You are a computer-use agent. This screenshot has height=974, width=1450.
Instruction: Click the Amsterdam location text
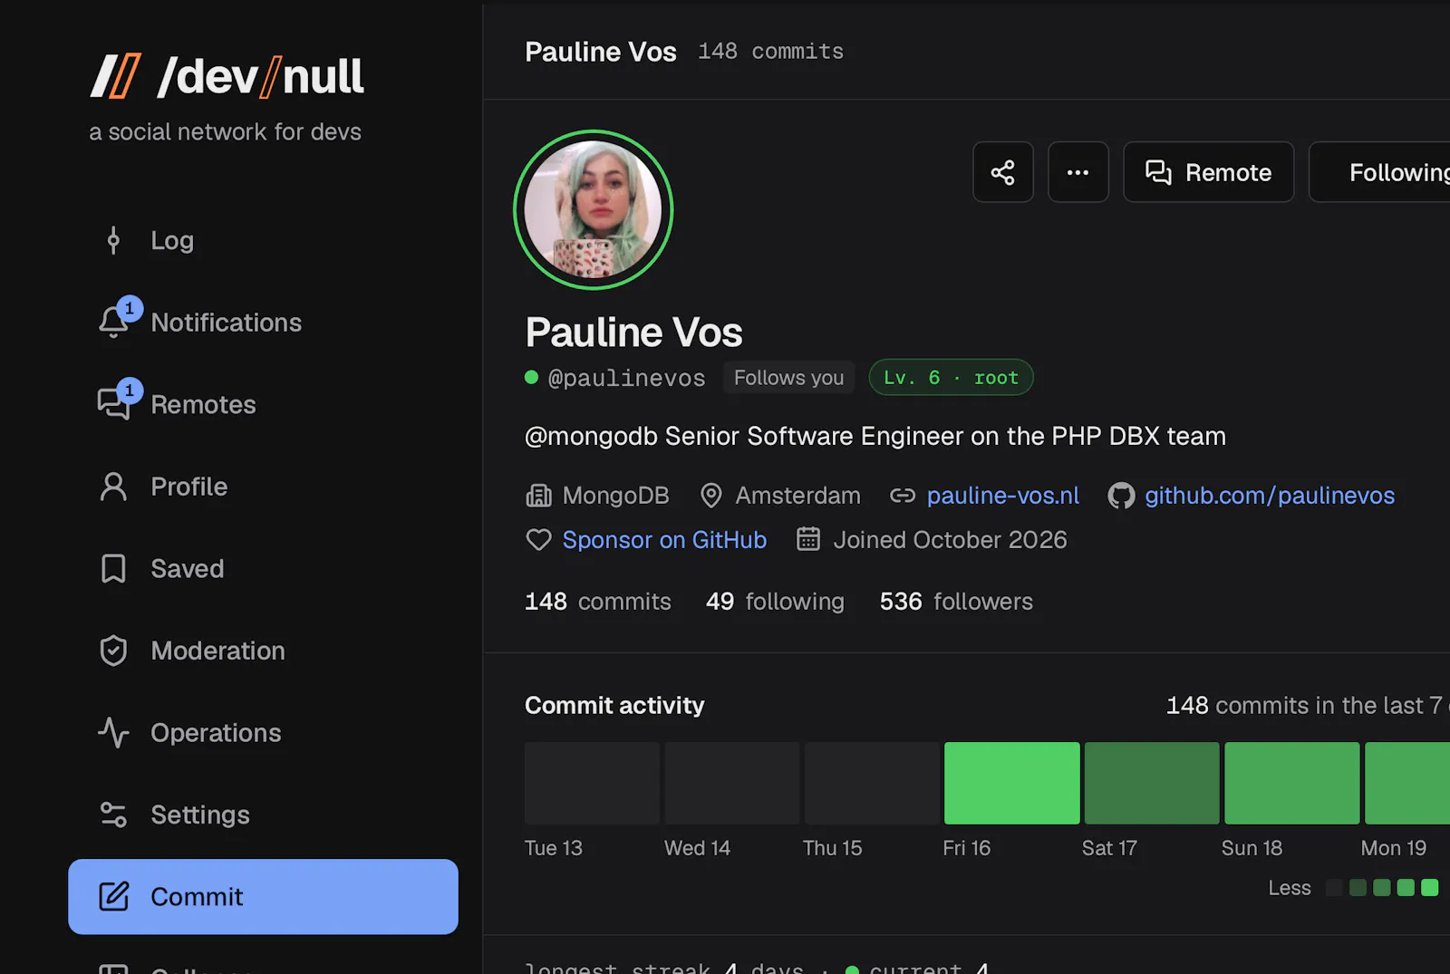pos(797,496)
